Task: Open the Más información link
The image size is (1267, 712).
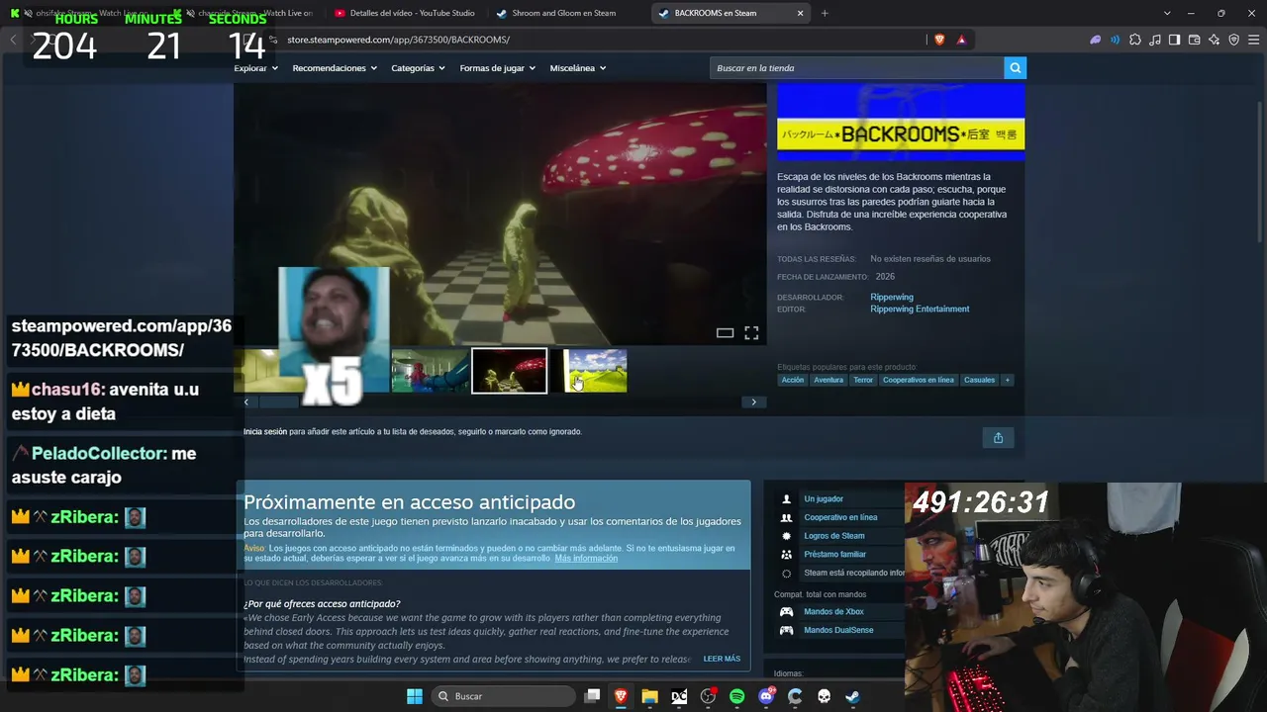Action: [x=586, y=559]
